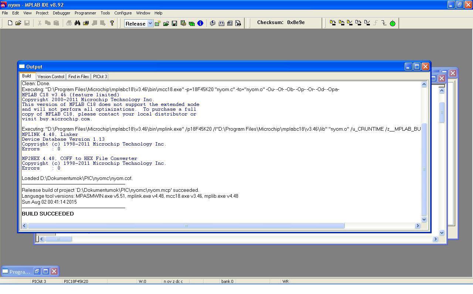Click the Verify target memory icon
Image resolution: width=473 pixels, height=294 pixels.
pos(350,23)
